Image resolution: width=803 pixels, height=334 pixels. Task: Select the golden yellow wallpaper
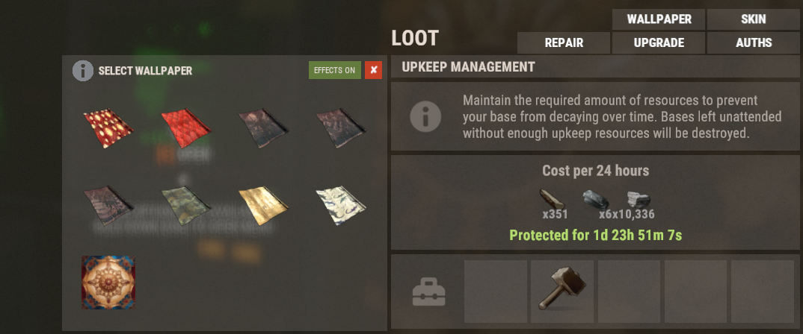(x=263, y=205)
